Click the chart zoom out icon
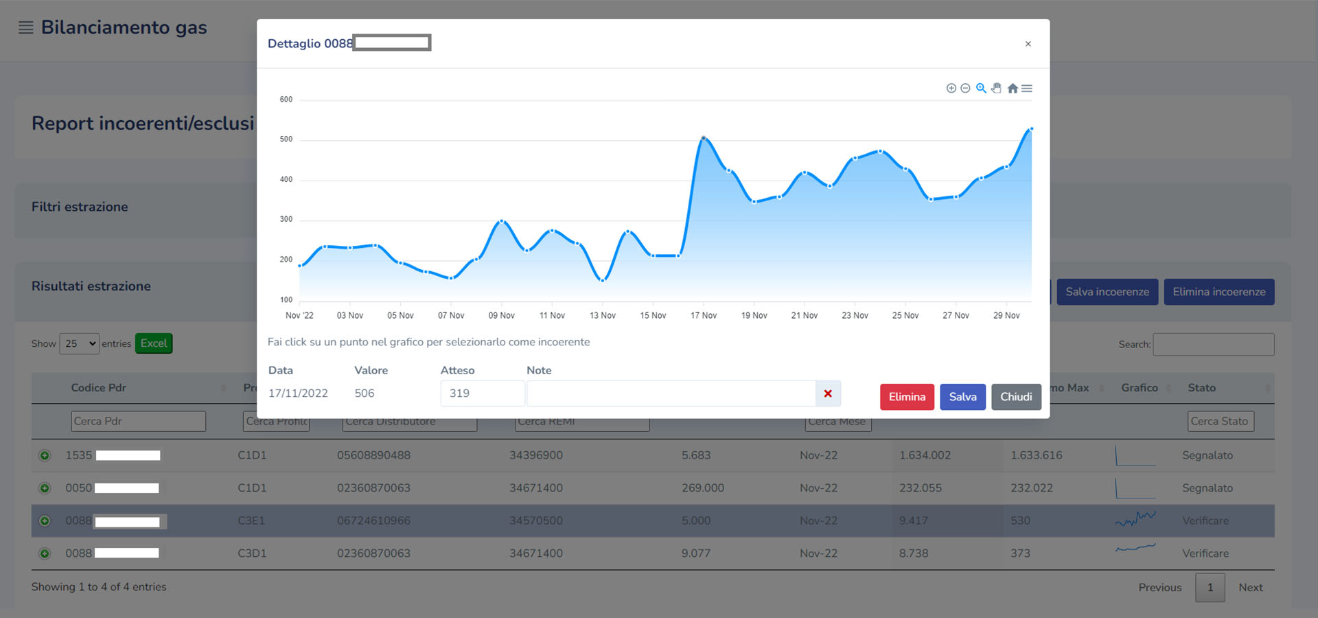This screenshot has width=1318, height=618. click(x=965, y=89)
